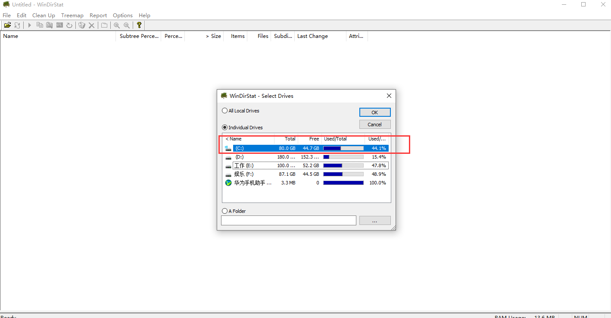The height and width of the screenshot is (318, 611).
Task: Click the WinDirStat tree icon in main title bar
Action: [6, 4]
